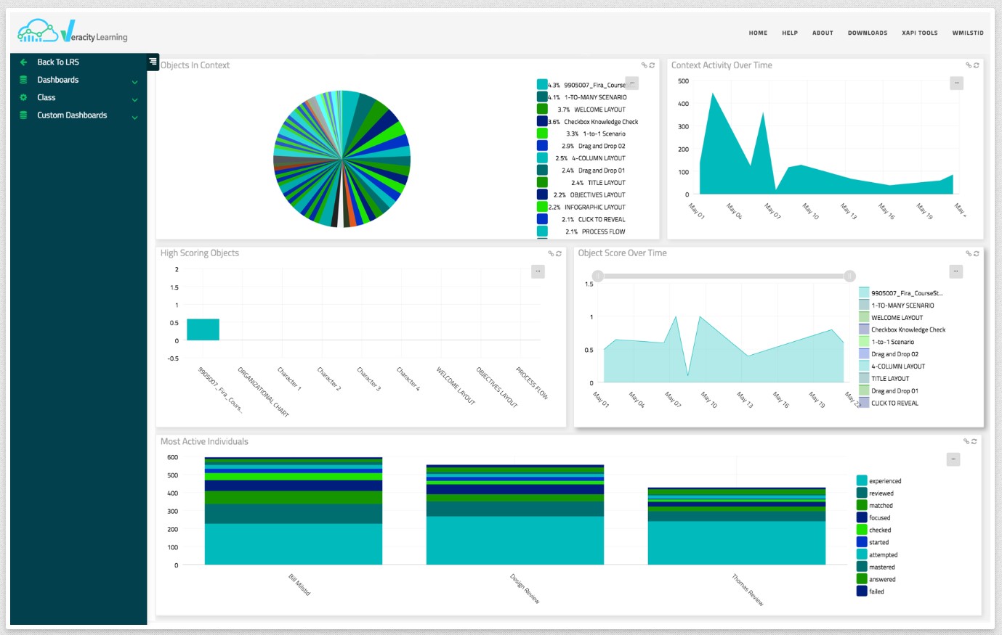This screenshot has height=635, width=1002.
Task: Refresh the Objects In Context panel
Action: 652,65
